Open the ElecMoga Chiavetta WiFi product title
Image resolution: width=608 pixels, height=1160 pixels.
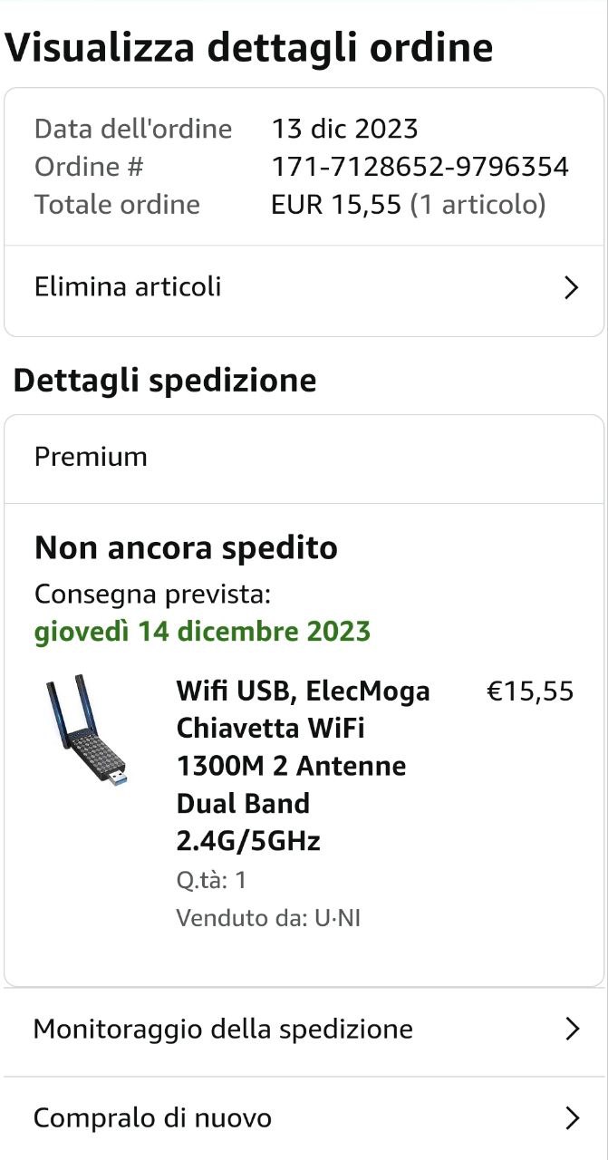coord(303,766)
